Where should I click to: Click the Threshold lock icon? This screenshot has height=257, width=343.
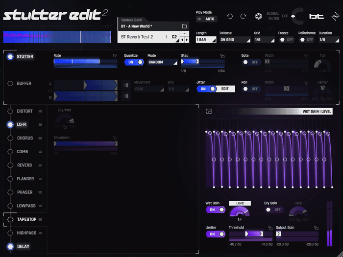click(270, 228)
